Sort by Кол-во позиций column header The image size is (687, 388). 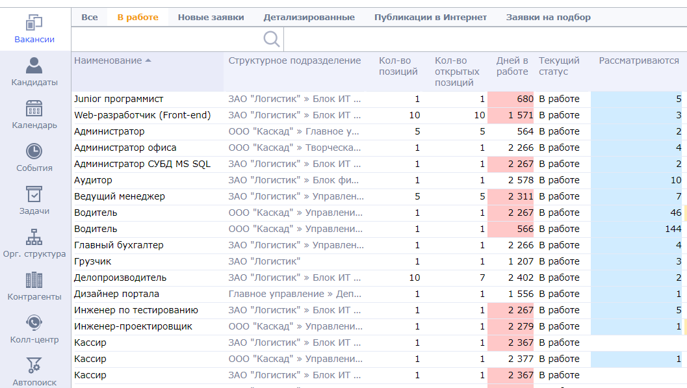click(398, 66)
